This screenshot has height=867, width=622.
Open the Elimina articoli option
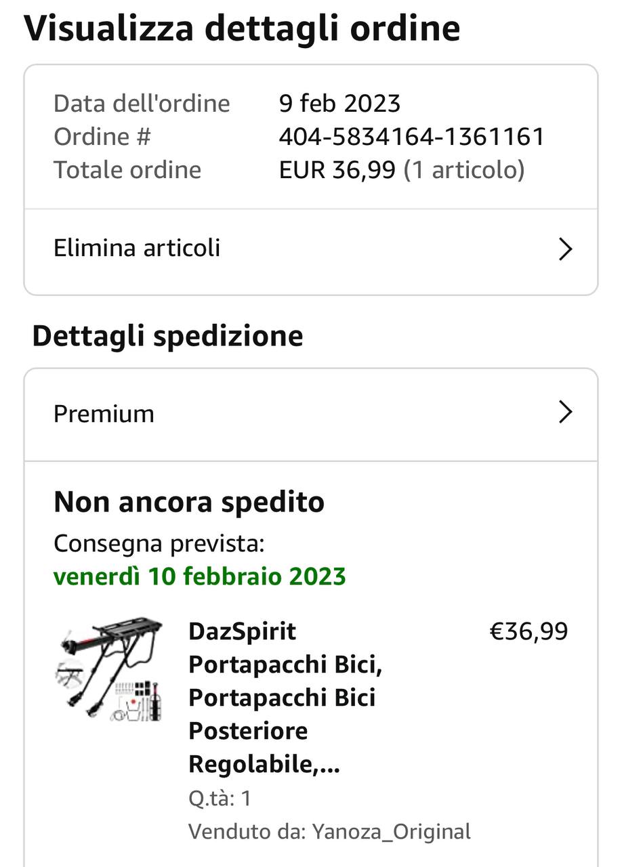(137, 248)
